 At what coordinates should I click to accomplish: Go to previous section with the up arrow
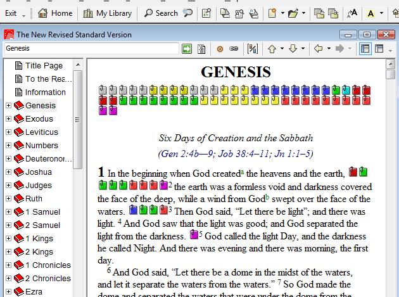pos(272,48)
